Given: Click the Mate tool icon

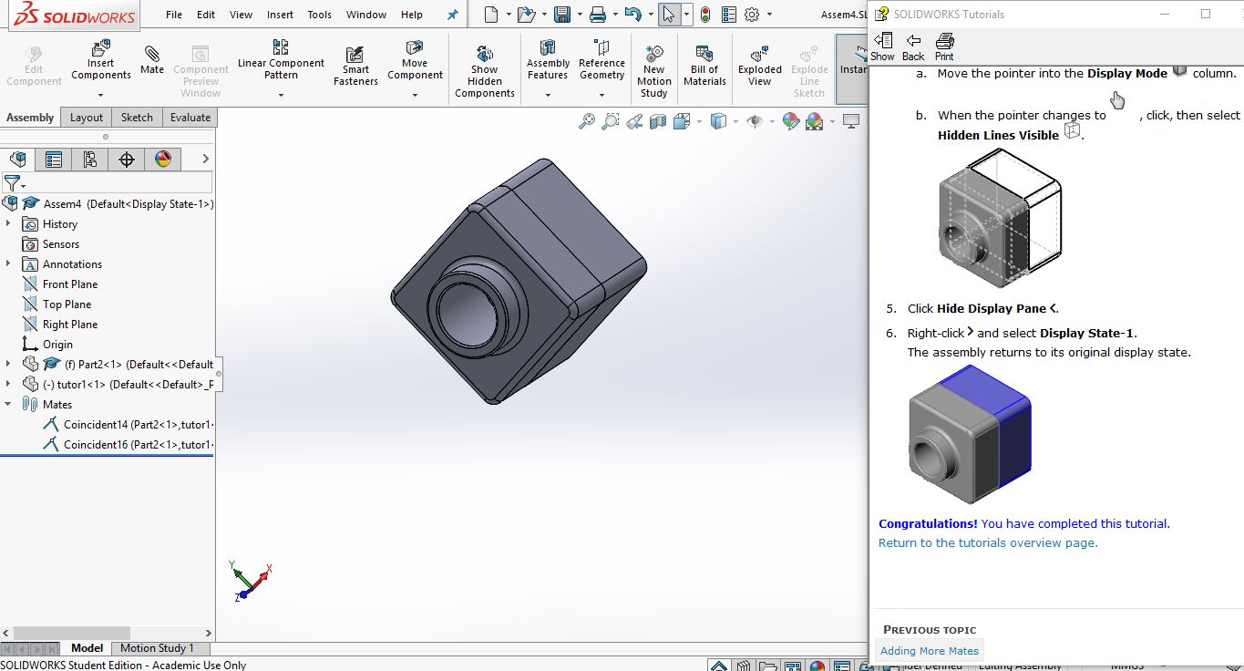Looking at the screenshot, I should [151, 59].
